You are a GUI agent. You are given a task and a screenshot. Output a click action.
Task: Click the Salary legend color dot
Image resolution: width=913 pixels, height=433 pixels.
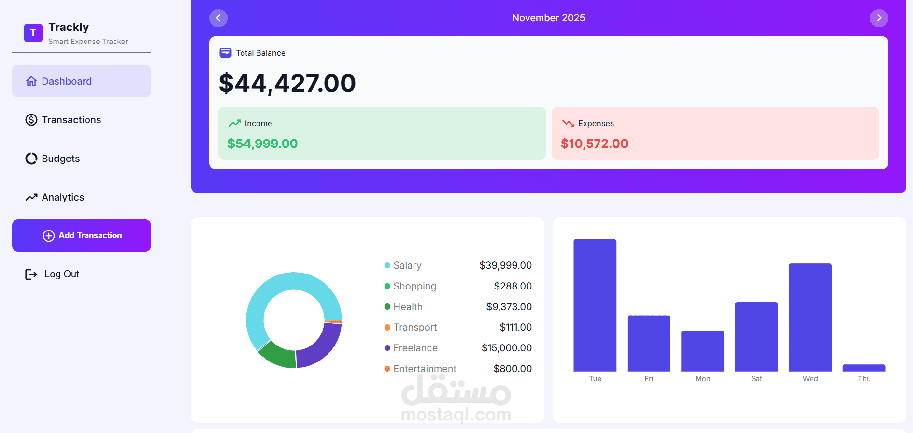pyautogui.click(x=387, y=265)
